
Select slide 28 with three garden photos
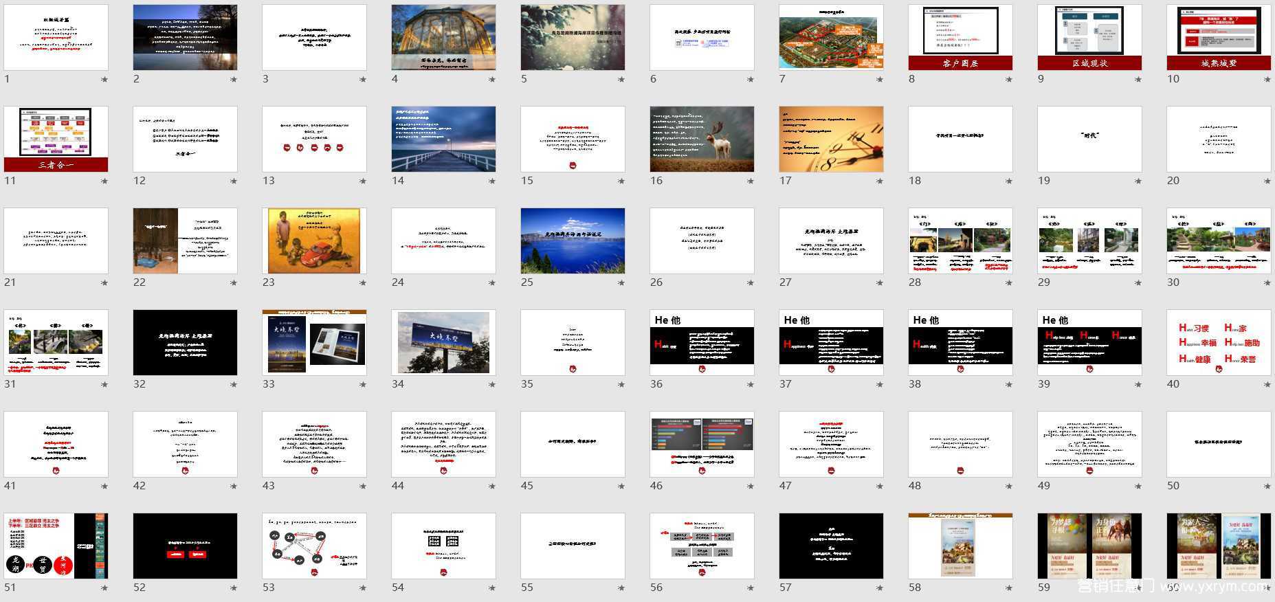click(x=960, y=241)
